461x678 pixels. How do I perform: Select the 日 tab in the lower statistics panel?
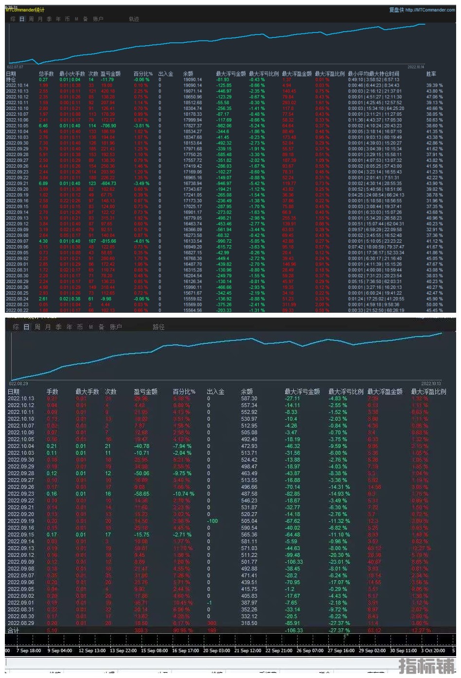26,327
